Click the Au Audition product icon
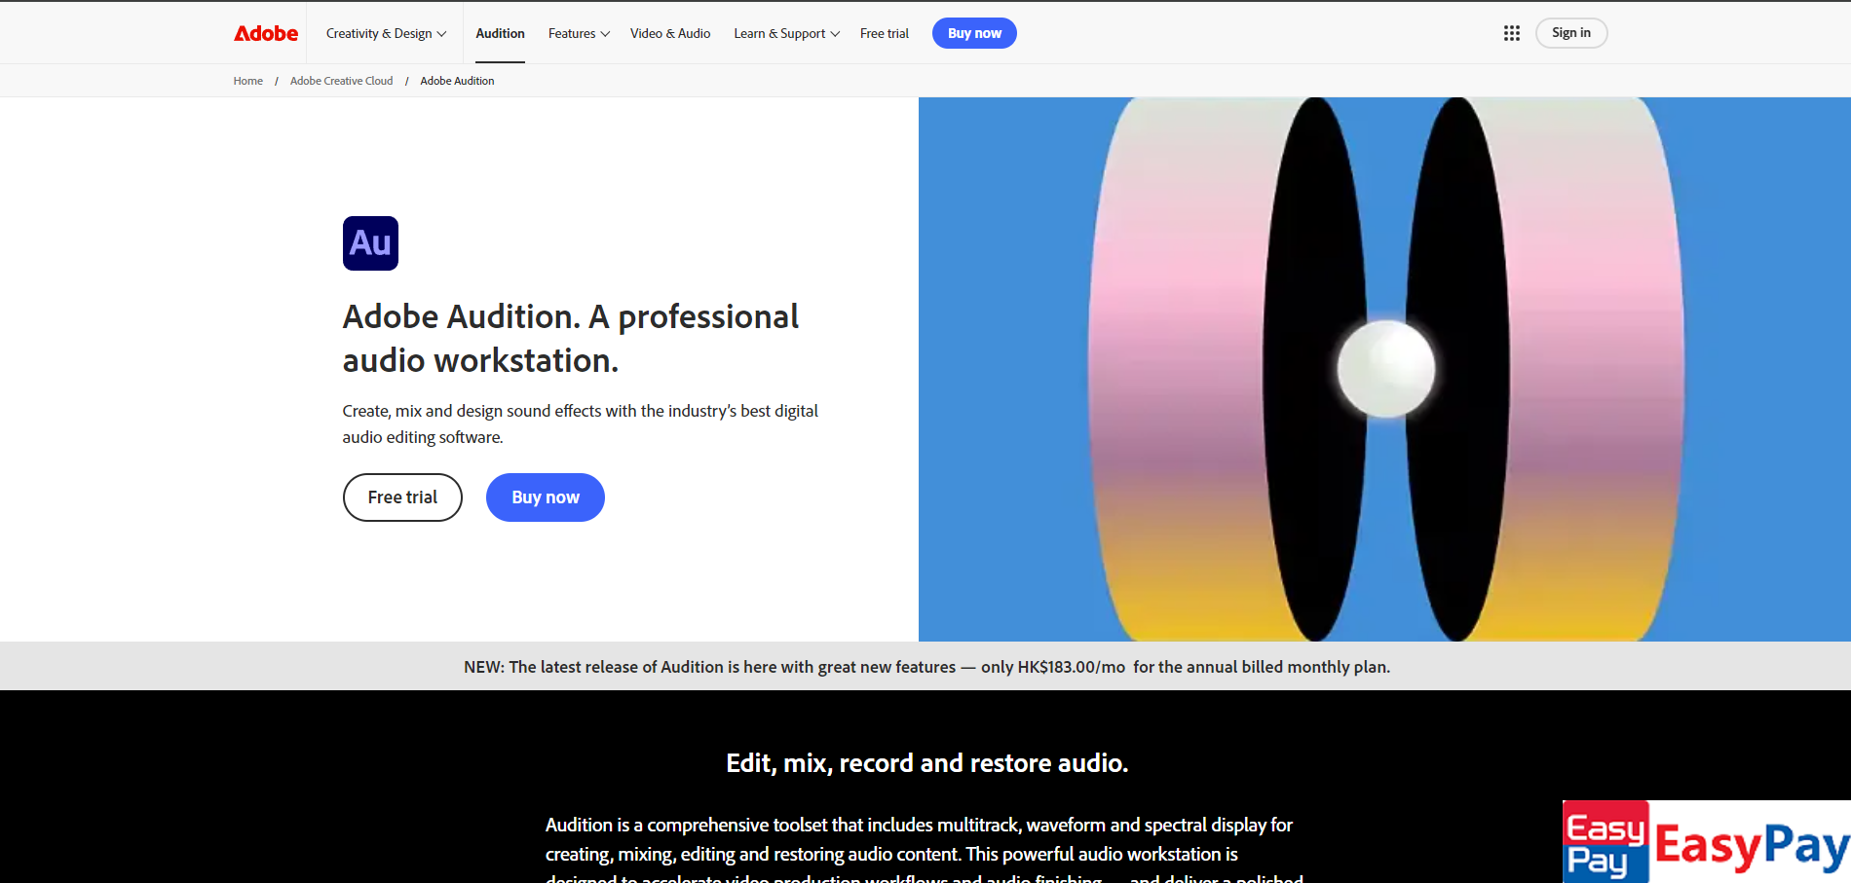 [370, 243]
